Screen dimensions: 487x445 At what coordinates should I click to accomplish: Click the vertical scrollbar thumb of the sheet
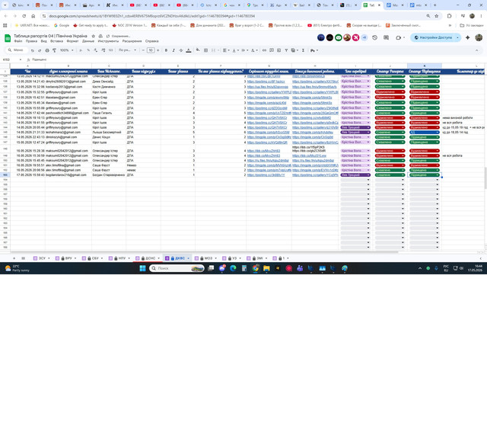pos(485,178)
